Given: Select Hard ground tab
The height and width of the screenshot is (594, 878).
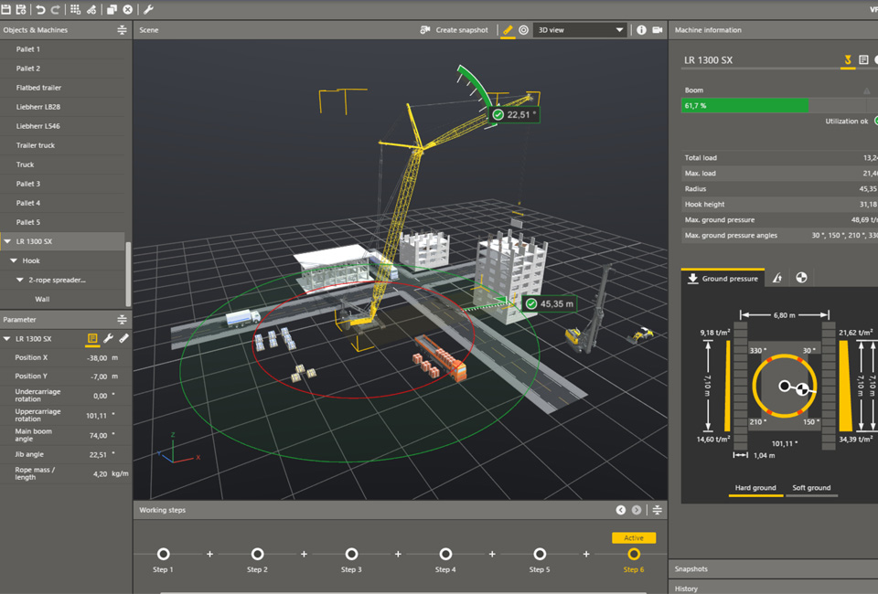Looking at the screenshot, I should [755, 488].
